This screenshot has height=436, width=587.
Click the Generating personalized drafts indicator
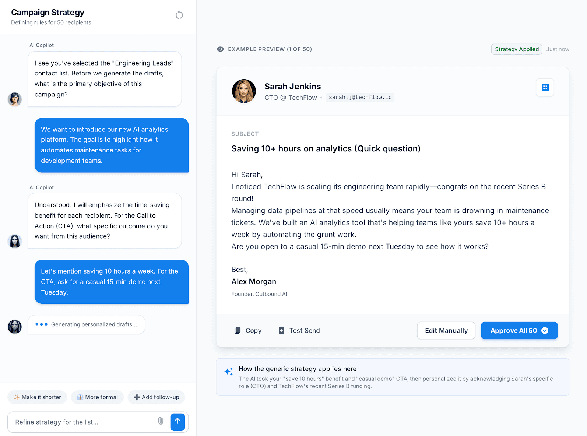coord(87,324)
